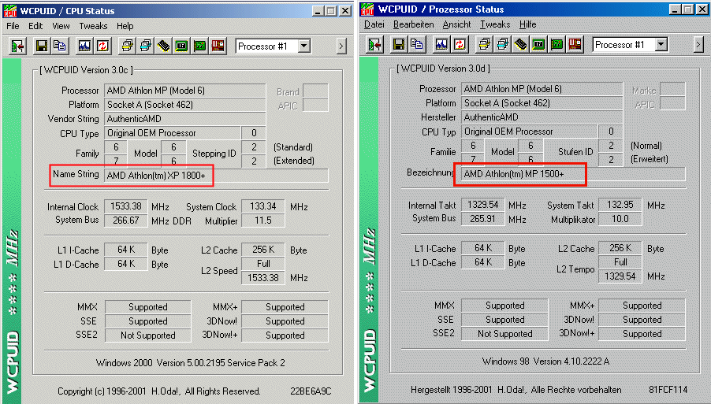Screen dimensions: 711x404
Task: Click the floppy save icon in CPU Status window
Action: click(x=42, y=46)
